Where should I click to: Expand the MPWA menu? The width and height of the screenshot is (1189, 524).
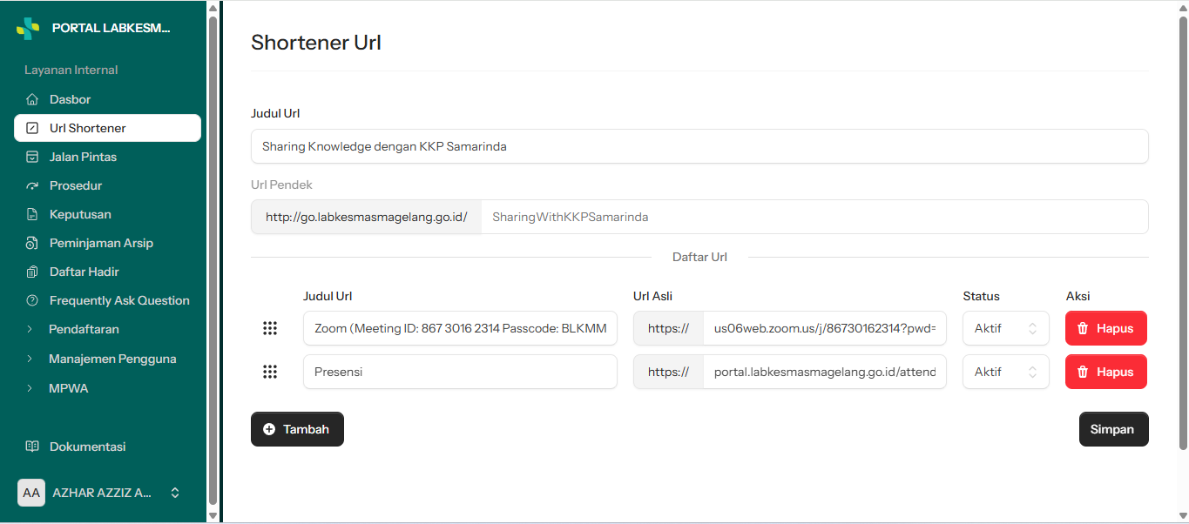tap(107, 388)
